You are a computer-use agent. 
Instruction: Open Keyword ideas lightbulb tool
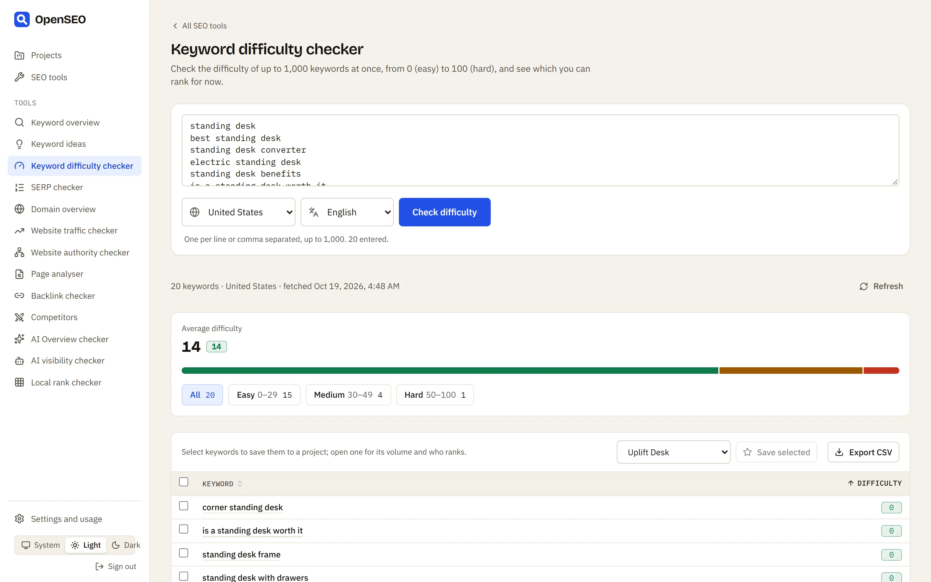click(75, 144)
